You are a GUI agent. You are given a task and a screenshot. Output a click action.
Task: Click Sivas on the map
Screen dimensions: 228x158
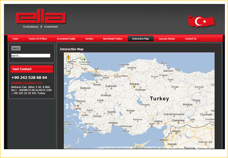(x=175, y=87)
